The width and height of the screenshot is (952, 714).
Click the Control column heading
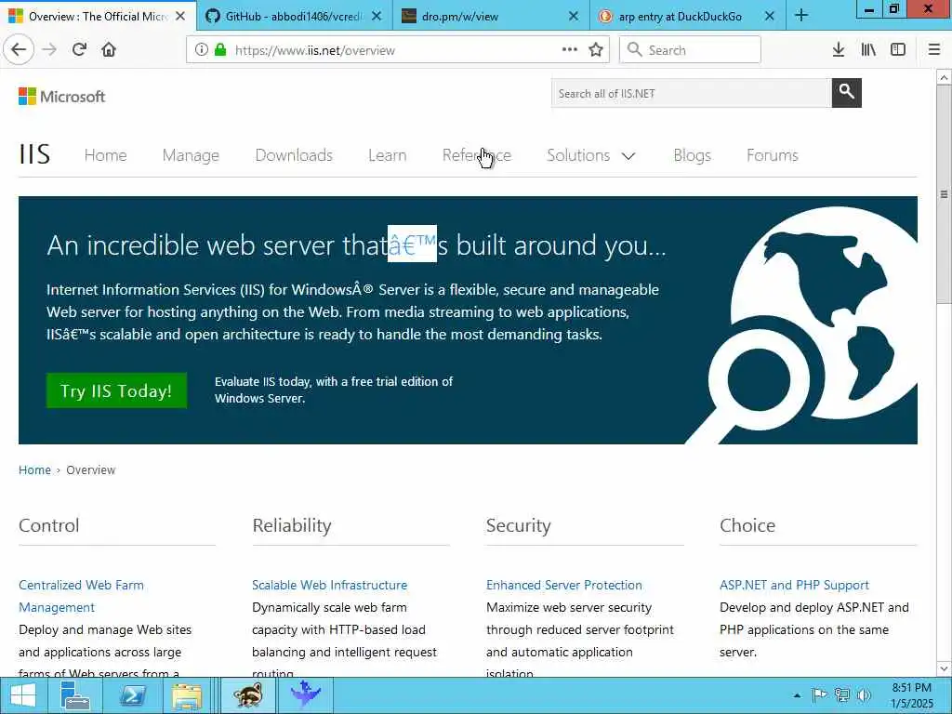pyautogui.click(x=49, y=525)
